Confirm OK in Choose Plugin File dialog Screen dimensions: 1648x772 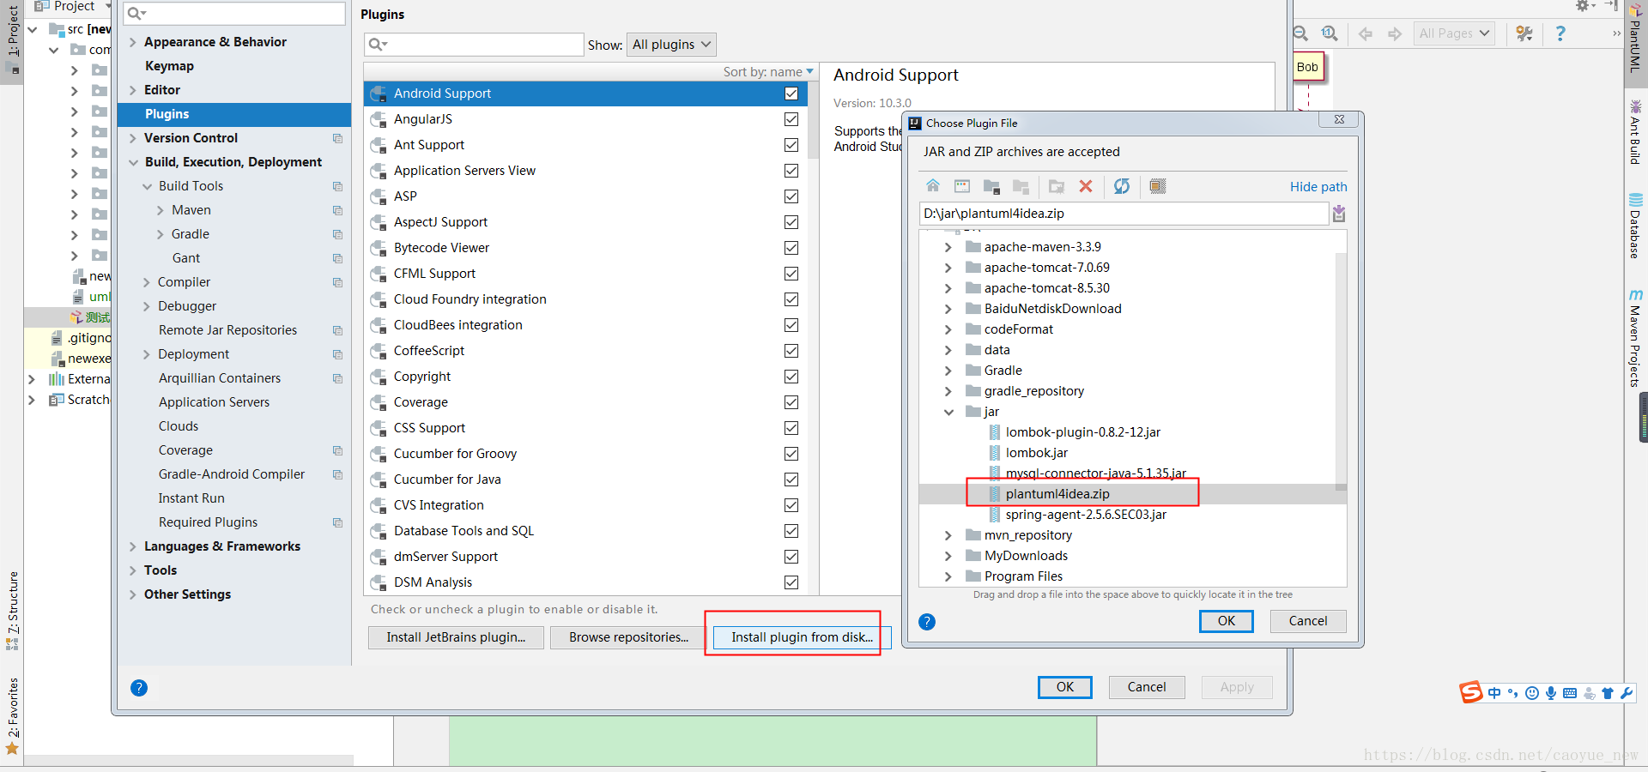(1227, 621)
